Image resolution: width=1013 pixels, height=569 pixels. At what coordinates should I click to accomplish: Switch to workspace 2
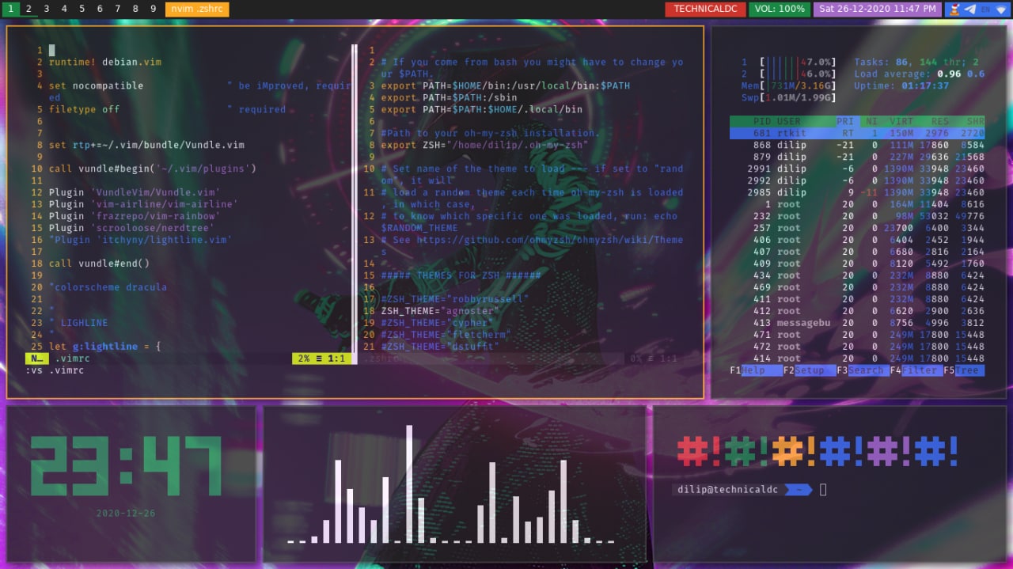tap(29, 9)
